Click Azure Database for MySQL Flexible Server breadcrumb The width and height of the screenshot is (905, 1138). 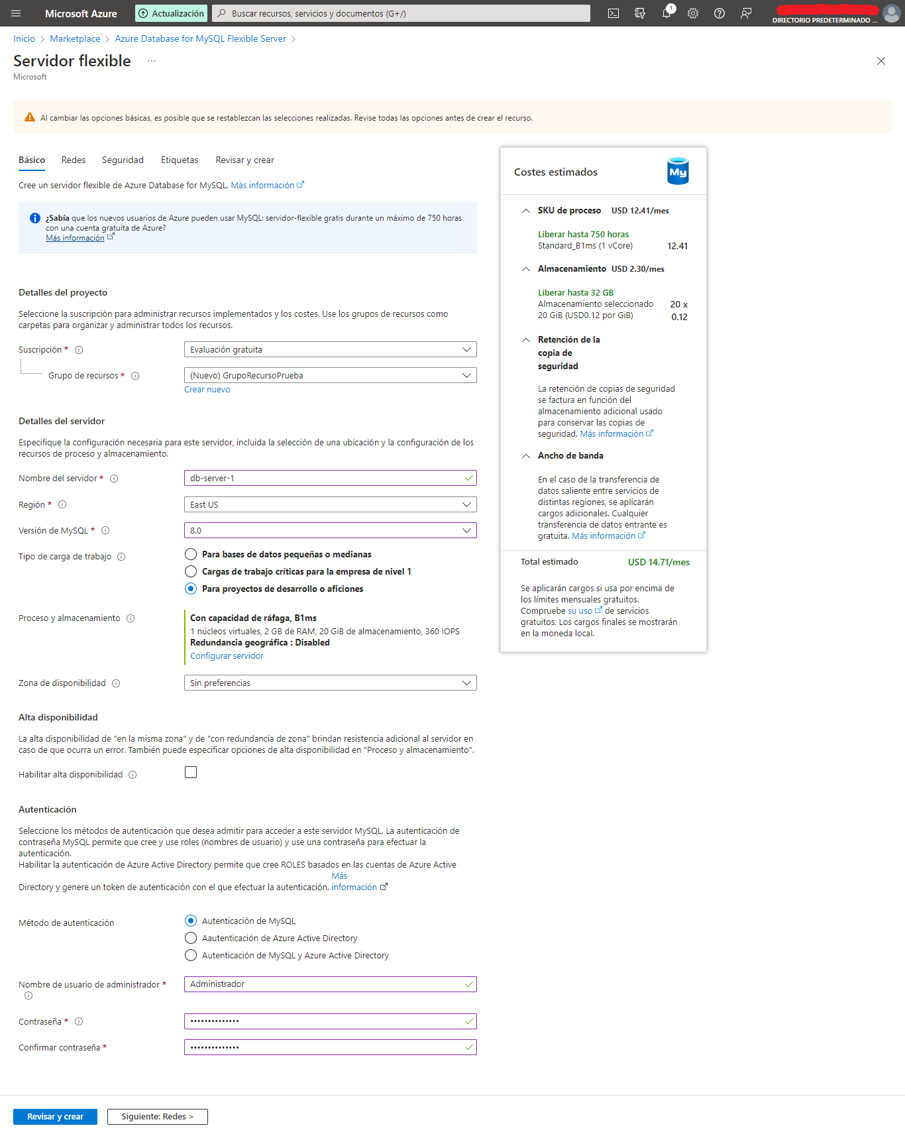click(x=200, y=38)
